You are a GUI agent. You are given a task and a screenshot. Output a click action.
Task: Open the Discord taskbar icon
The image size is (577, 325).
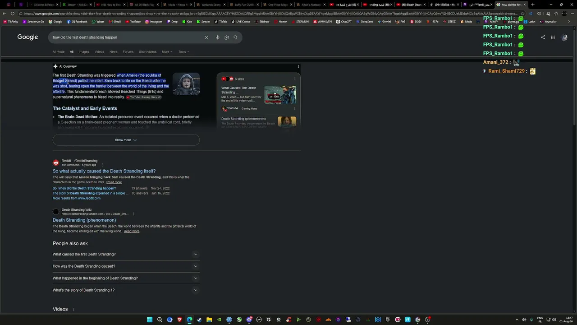point(249,320)
